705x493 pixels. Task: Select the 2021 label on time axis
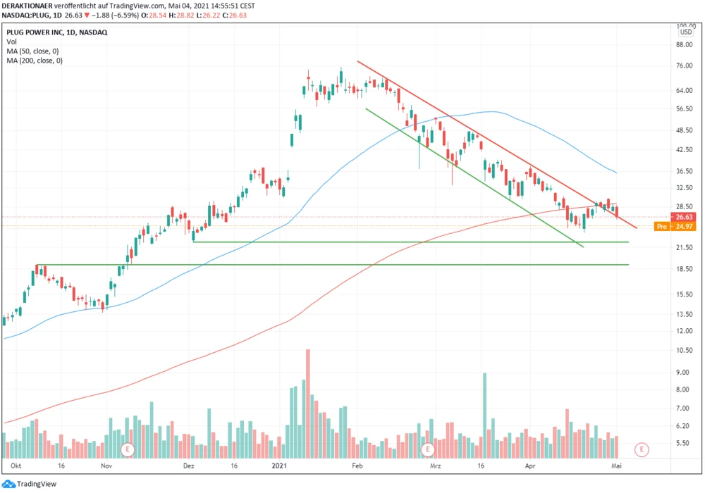[279, 466]
